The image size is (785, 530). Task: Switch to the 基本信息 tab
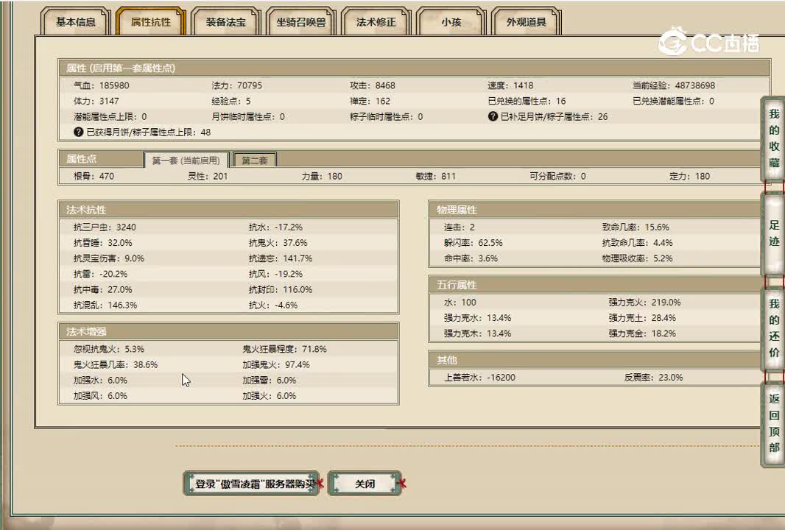[76, 22]
